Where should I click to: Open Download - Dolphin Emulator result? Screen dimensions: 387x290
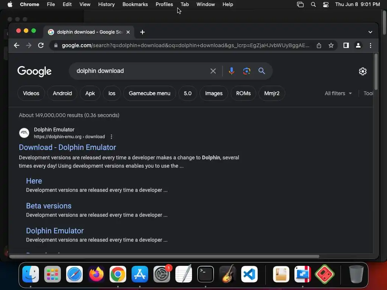pyautogui.click(x=67, y=147)
